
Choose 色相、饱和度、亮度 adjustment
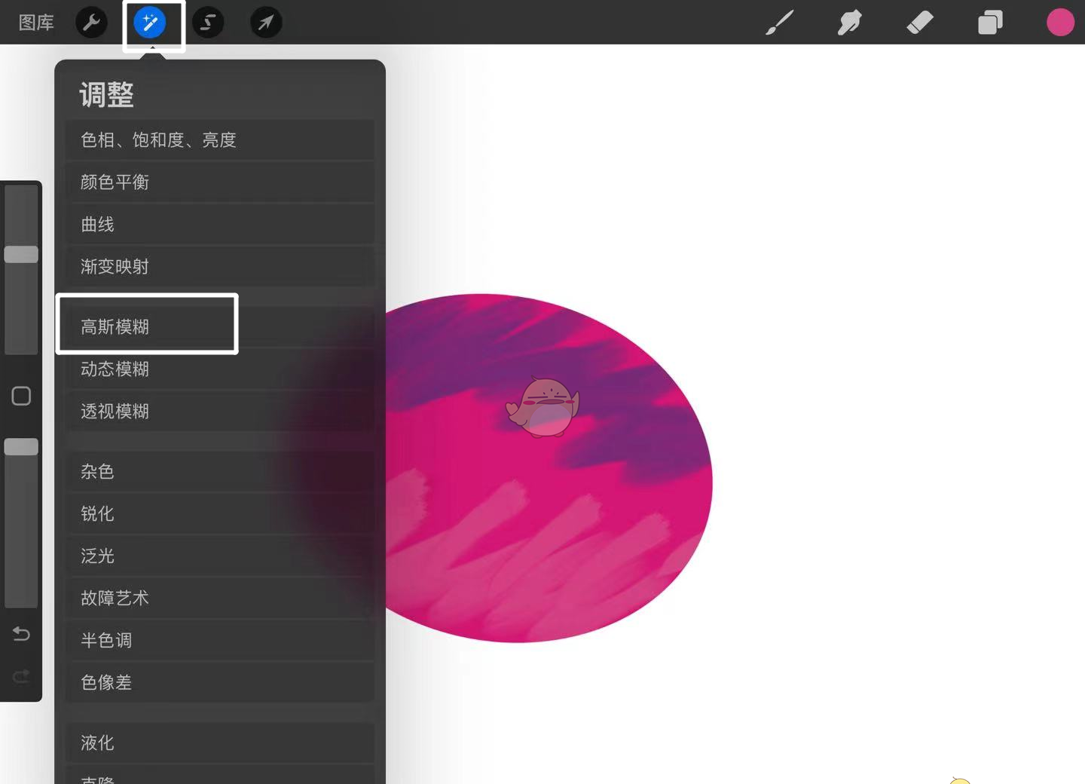(220, 139)
